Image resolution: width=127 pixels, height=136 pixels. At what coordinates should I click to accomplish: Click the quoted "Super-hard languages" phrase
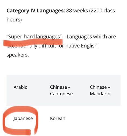[34, 37]
